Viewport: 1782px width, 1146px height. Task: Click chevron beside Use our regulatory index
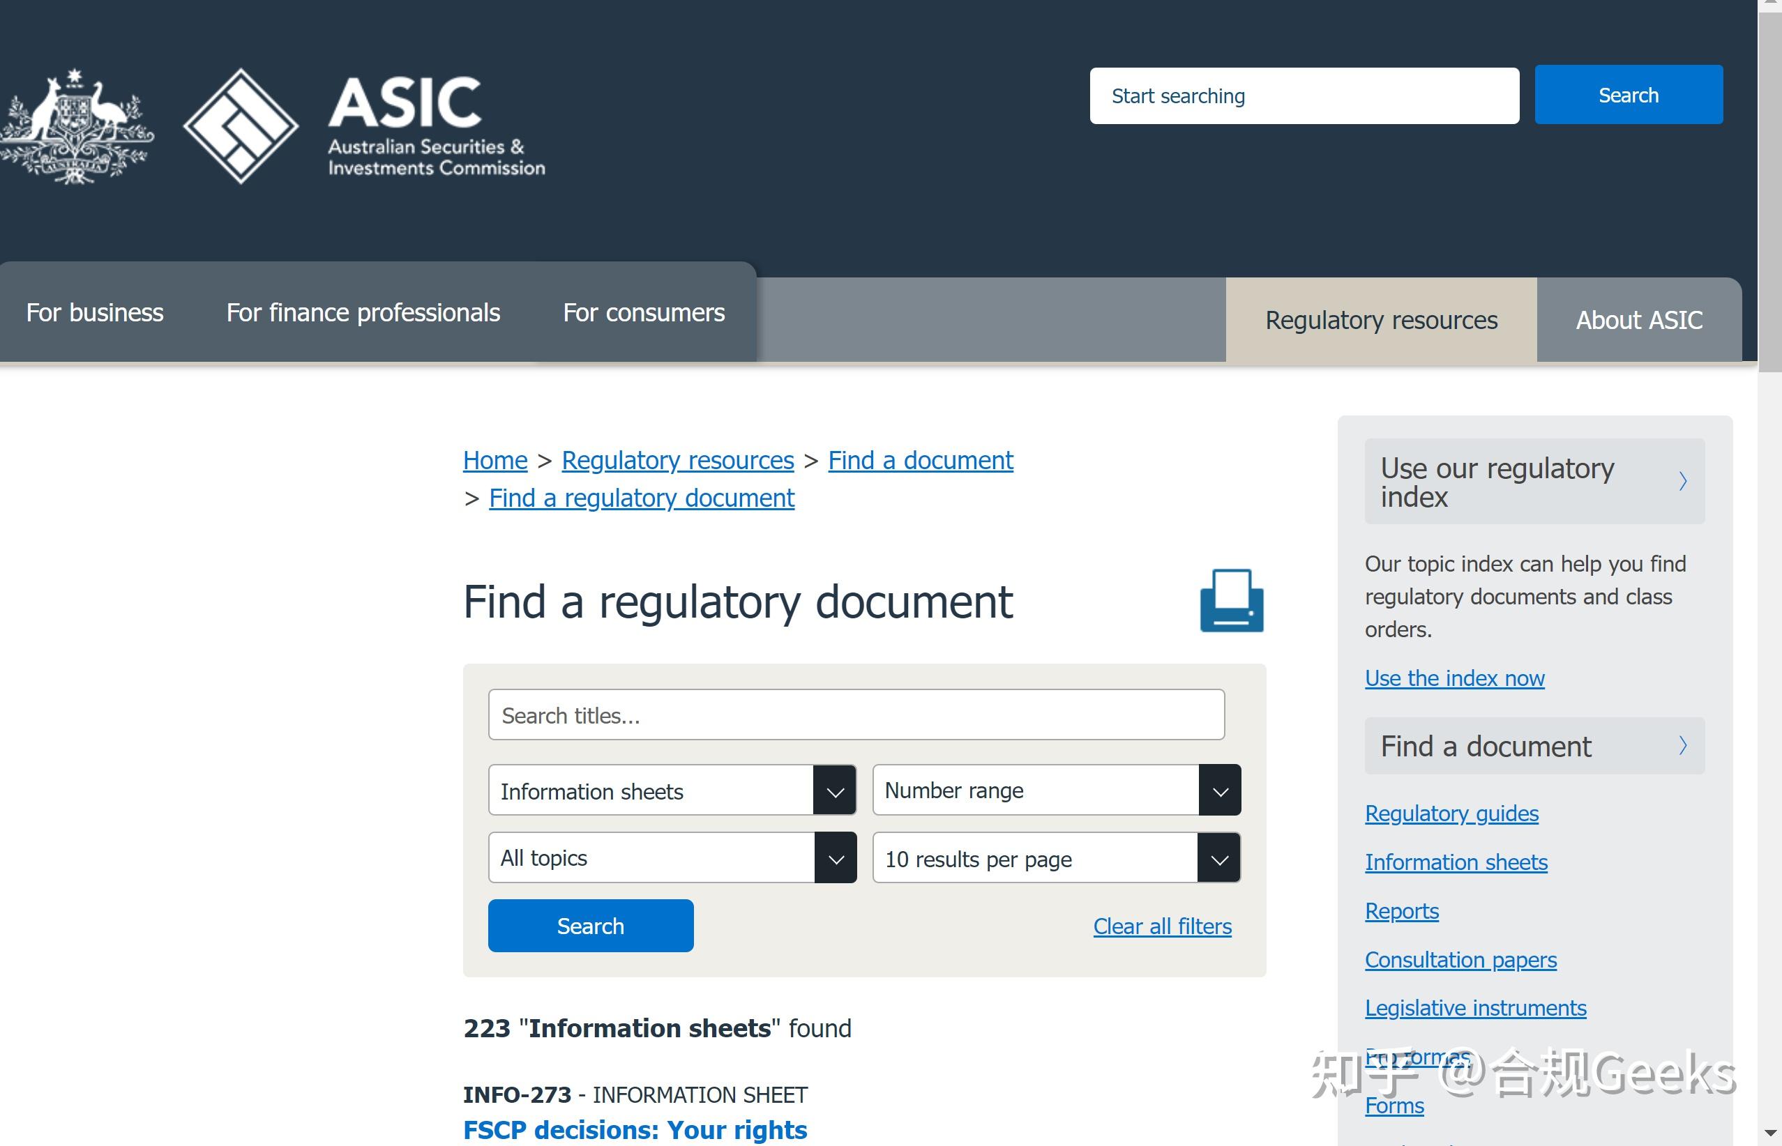coord(1682,482)
